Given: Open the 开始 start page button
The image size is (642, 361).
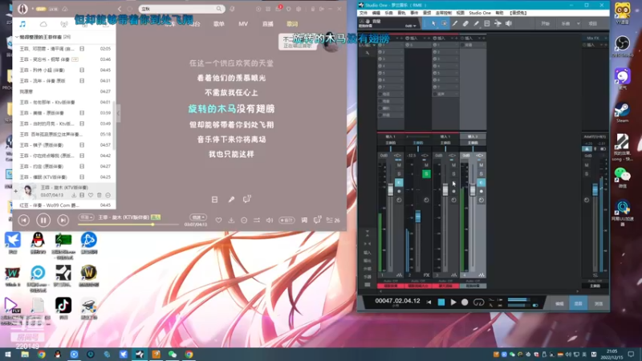Looking at the screenshot, I should point(545,24).
